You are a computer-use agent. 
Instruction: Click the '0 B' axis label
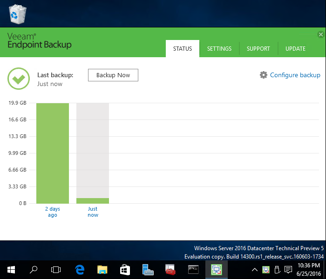23,203
